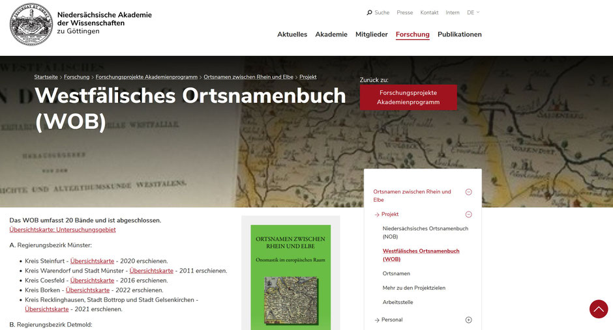The width and height of the screenshot is (613, 330).
Task: Open Übersichtskarte for Kreis Recklinghausen
Action: pos(47,309)
